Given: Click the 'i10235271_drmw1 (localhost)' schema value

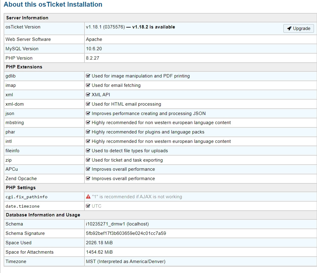Looking at the screenshot, I should coord(117,224).
